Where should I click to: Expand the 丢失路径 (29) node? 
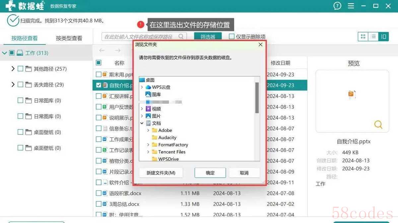click(13, 85)
